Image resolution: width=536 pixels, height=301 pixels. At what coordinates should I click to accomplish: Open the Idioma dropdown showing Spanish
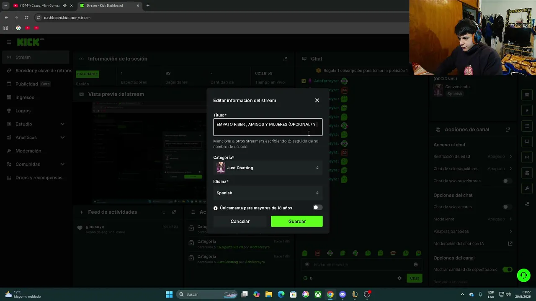click(x=268, y=193)
